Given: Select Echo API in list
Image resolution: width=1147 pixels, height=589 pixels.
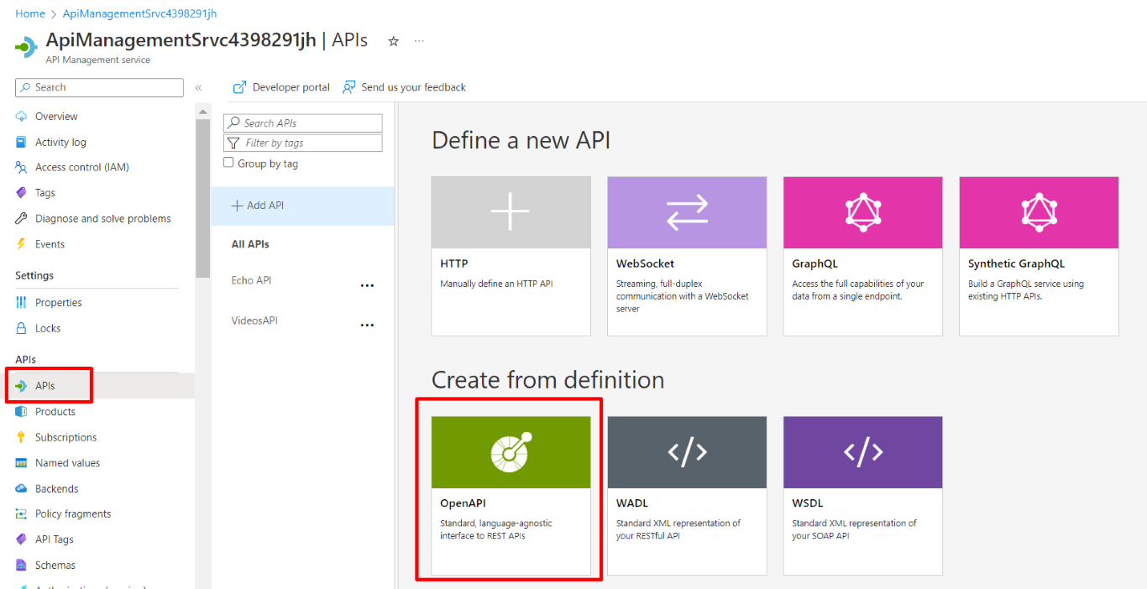Looking at the screenshot, I should (251, 280).
